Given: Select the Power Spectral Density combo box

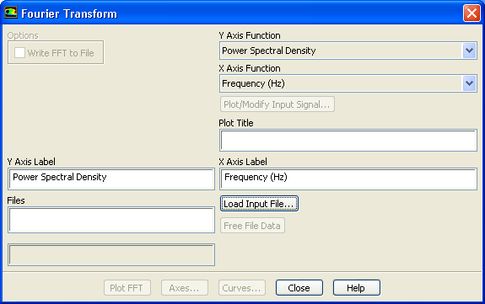Looking at the screenshot, I should [x=348, y=51].
